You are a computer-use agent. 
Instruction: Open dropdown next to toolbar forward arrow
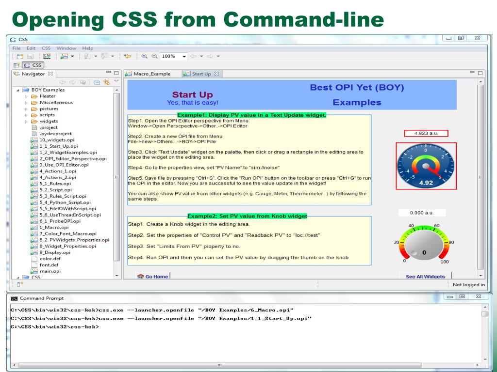pos(218,56)
